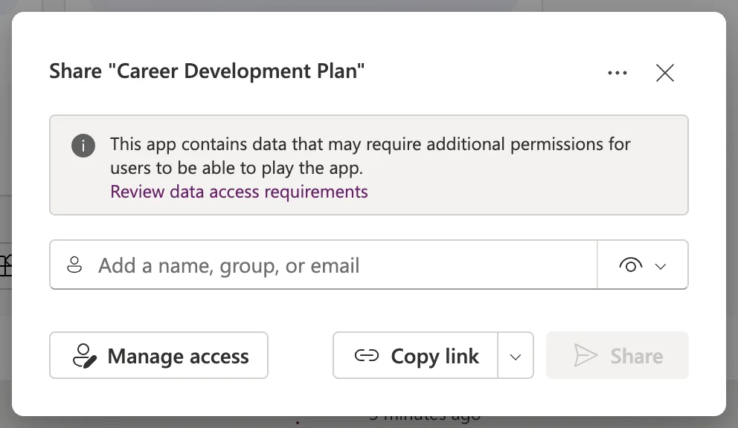The image size is (738, 428).
Task: Open Review data access requirements link
Action: pyautogui.click(x=239, y=192)
